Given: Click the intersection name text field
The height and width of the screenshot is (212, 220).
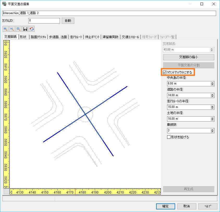Looking at the screenshot, I should (x=109, y=13).
